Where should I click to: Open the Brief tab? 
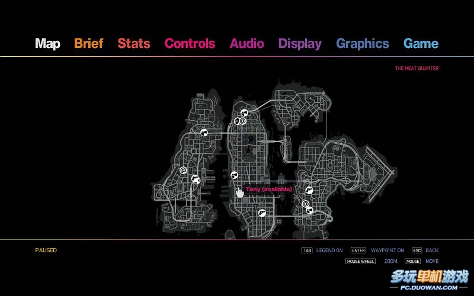(x=88, y=43)
